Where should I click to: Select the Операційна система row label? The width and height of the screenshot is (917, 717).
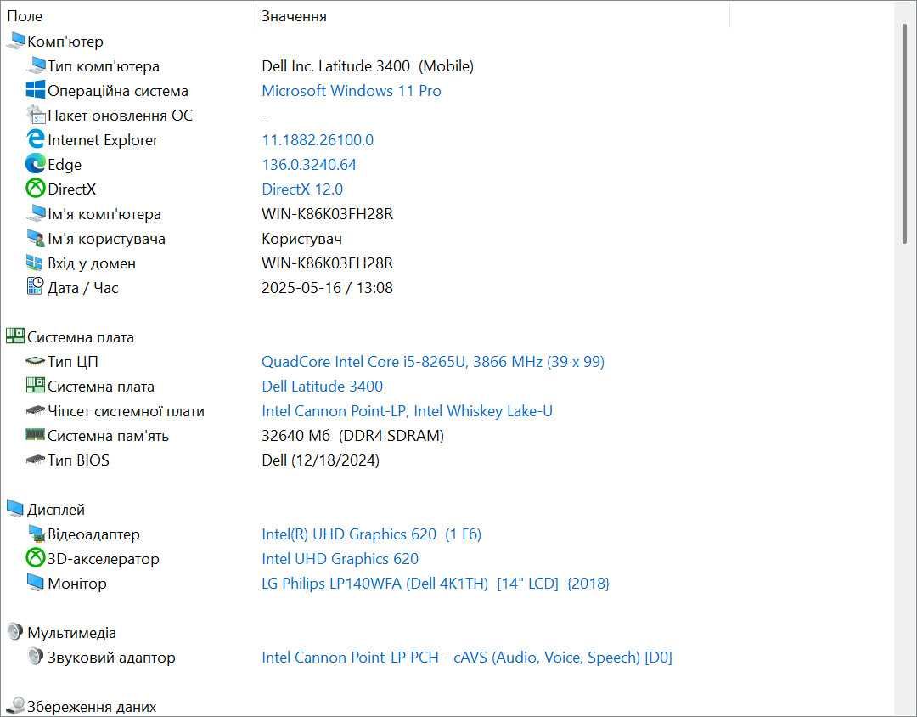pyautogui.click(x=117, y=91)
